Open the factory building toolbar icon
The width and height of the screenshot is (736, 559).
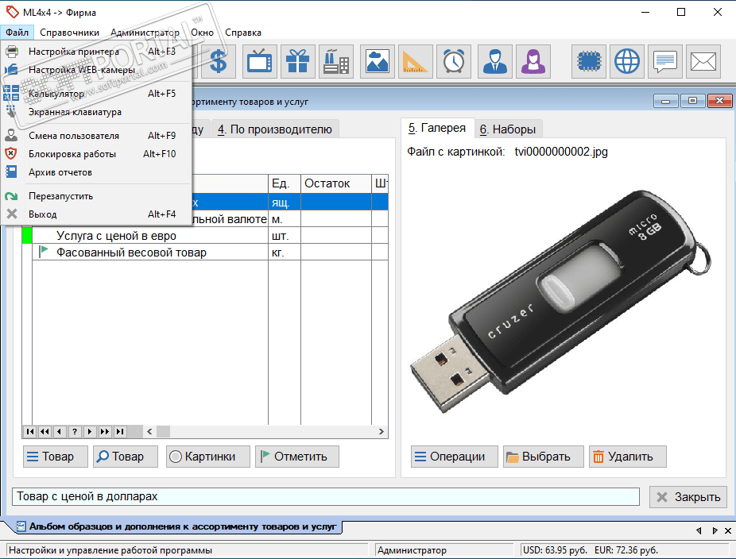click(x=335, y=61)
